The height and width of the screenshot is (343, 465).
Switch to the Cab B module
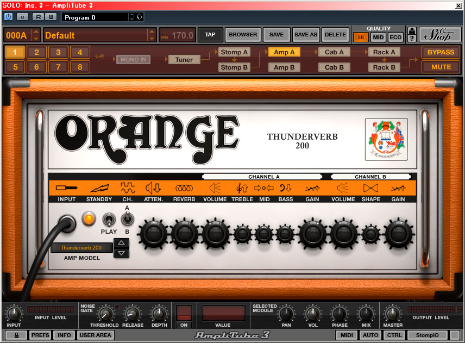pyautogui.click(x=334, y=67)
